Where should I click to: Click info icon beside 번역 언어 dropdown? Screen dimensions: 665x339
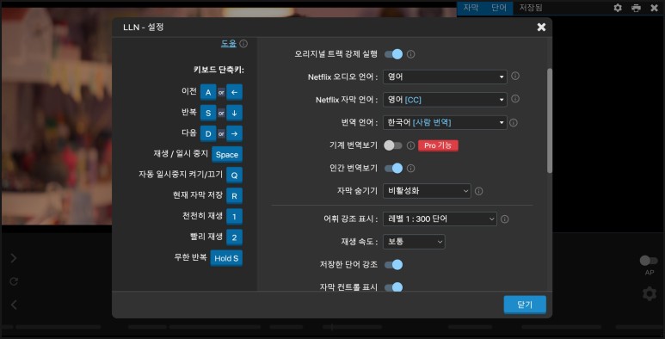pyautogui.click(x=514, y=123)
